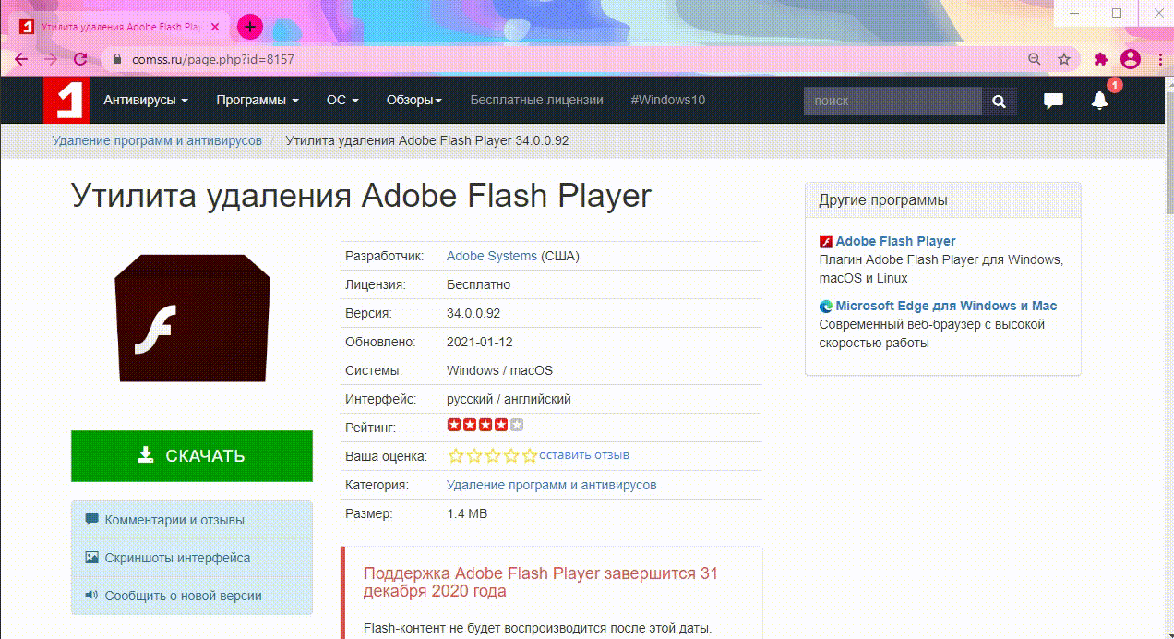Click the speaker icon beside Сообщить о новой версии
Viewport: 1174px width, 639px height.
[91, 596]
